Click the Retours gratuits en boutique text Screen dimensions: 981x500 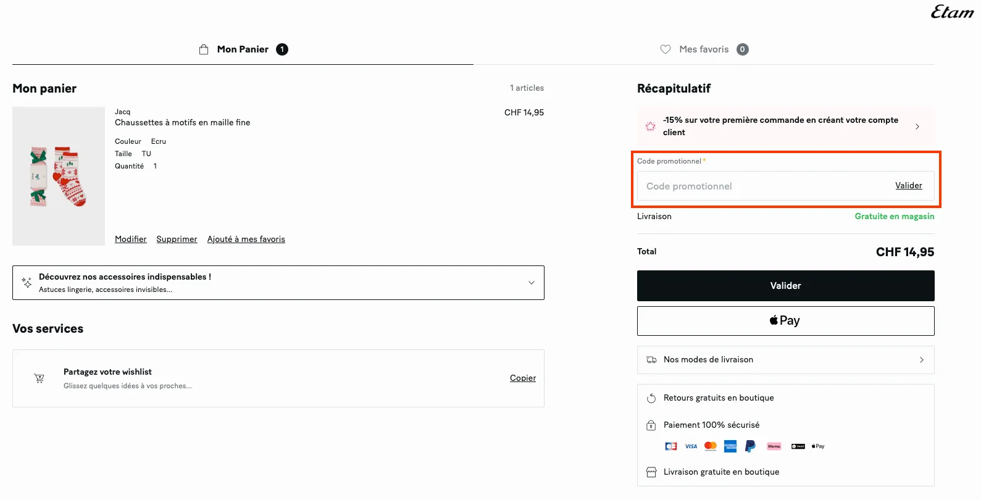point(719,398)
